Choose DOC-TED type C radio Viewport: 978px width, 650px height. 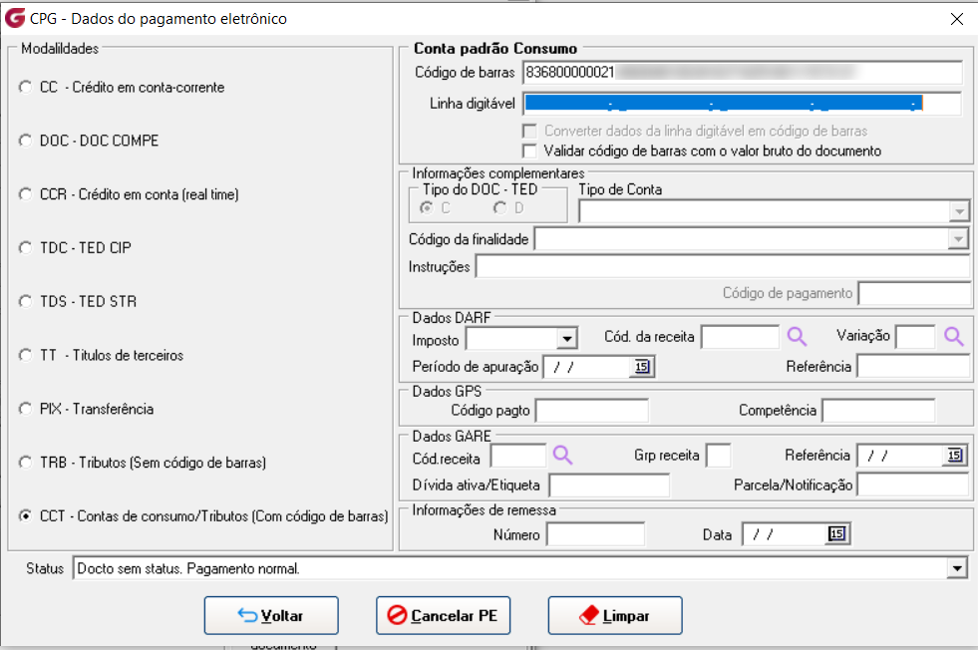click(428, 208)
